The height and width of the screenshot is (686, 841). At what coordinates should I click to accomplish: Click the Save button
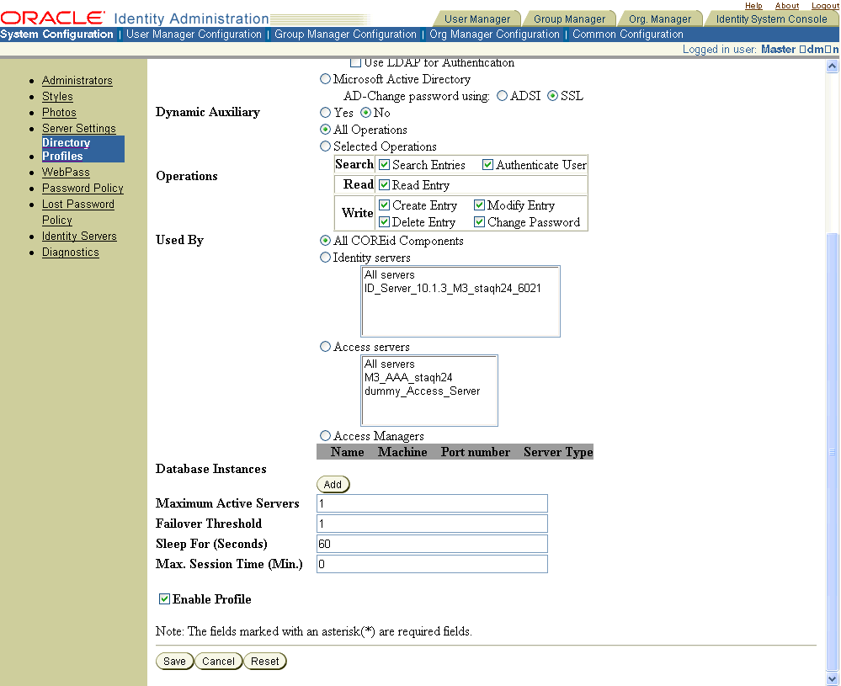(x=174, y=661)
